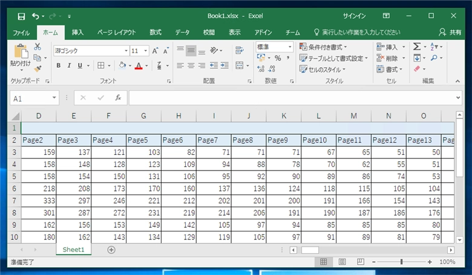Toggle align text left
This screenshot has width=472, height=275.
(x=180, y=65)
